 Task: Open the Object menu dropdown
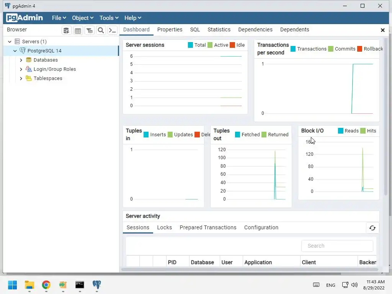coord(83,18)
